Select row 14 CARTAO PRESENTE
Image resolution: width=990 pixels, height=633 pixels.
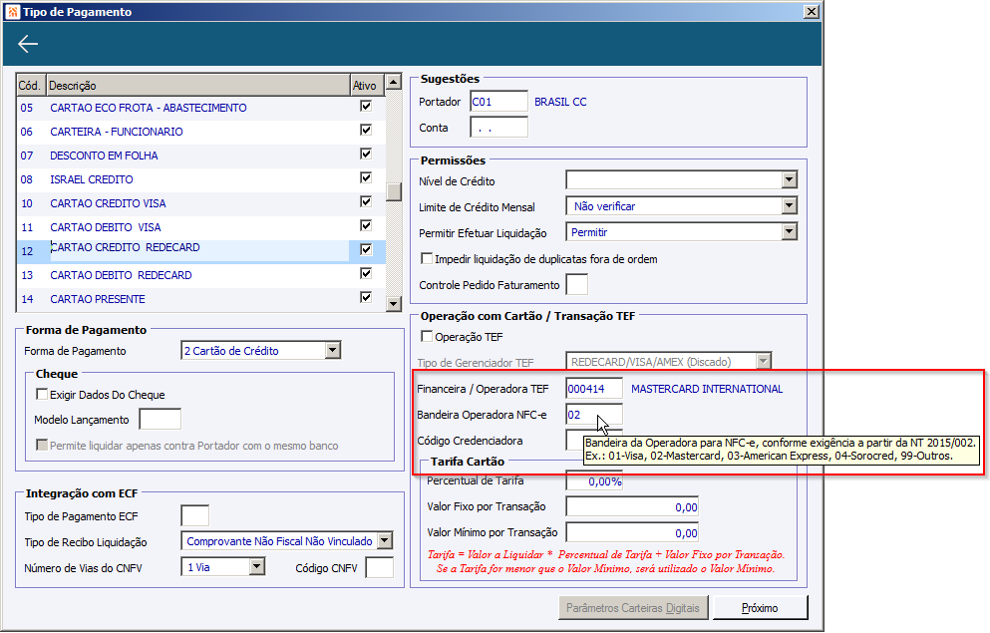[x=200, y=299]
